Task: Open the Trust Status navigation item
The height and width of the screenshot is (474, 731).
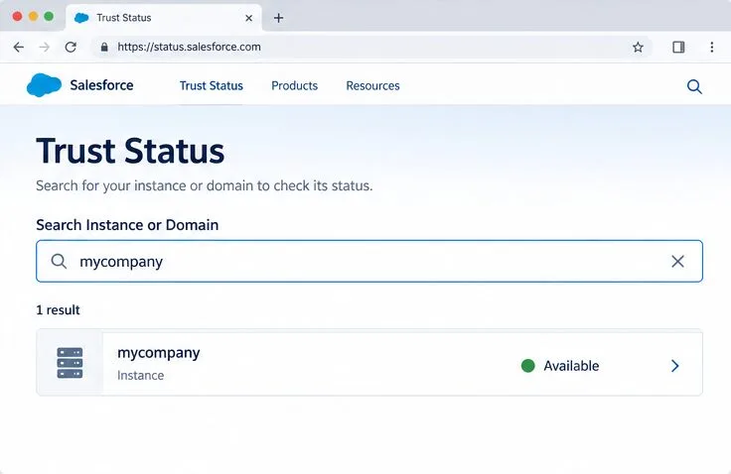Action: point(212,85)
